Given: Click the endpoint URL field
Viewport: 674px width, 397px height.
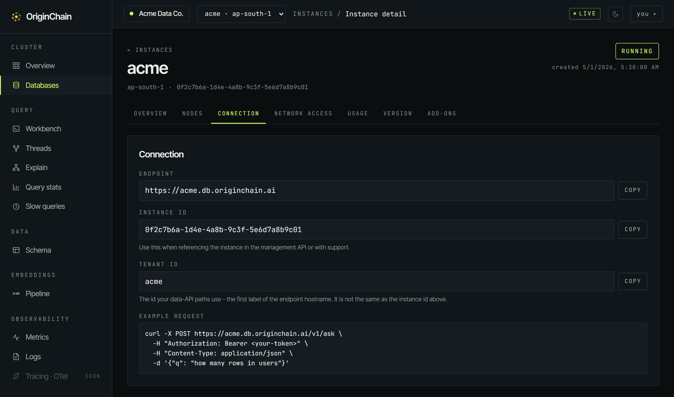Looking at the screenshot, I should (x=376, y=190).
